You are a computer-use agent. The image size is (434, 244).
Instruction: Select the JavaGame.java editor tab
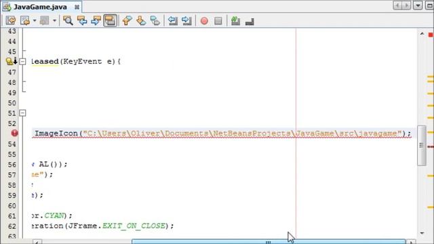tap(41, 7)
